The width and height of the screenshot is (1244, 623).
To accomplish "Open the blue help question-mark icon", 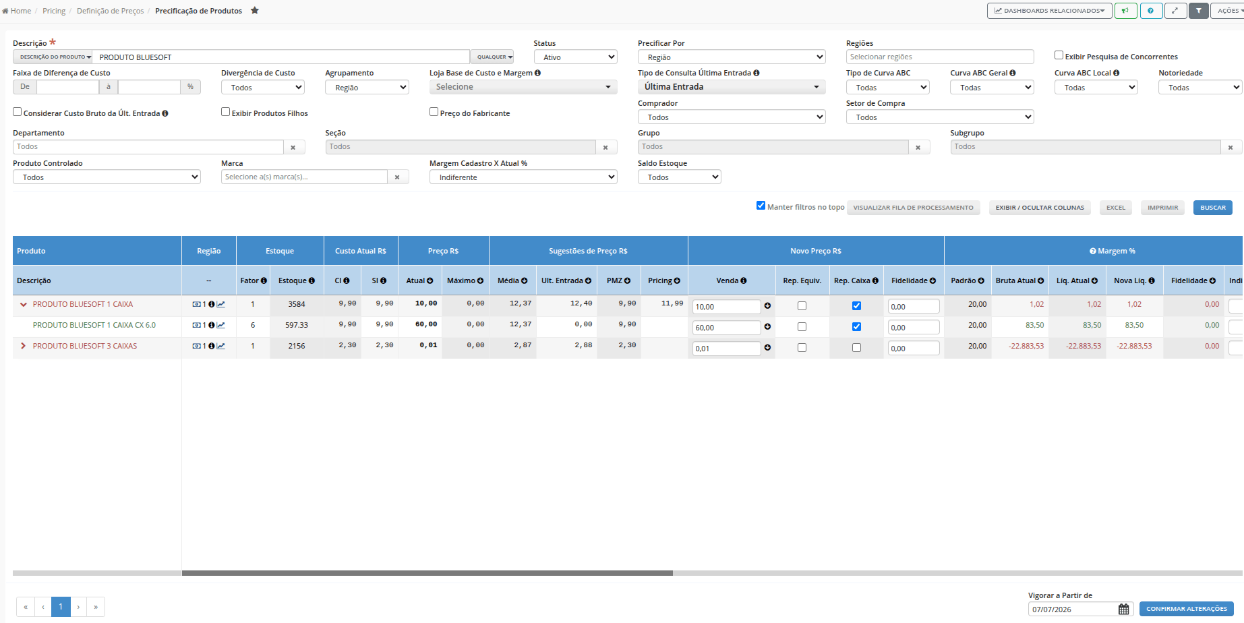I will [x=1151, y=11].
